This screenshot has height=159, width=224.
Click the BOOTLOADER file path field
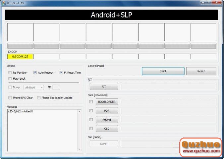(168, 102)
